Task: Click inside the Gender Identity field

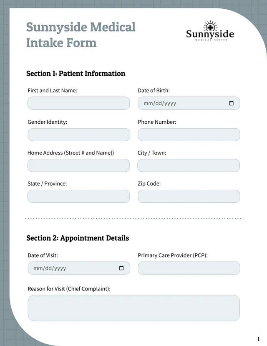Action: pyautogui.click(x=78, y=135)
